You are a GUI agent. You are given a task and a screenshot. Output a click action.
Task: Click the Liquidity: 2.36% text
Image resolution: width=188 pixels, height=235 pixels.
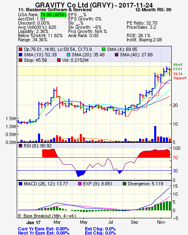tap(33, 31)
